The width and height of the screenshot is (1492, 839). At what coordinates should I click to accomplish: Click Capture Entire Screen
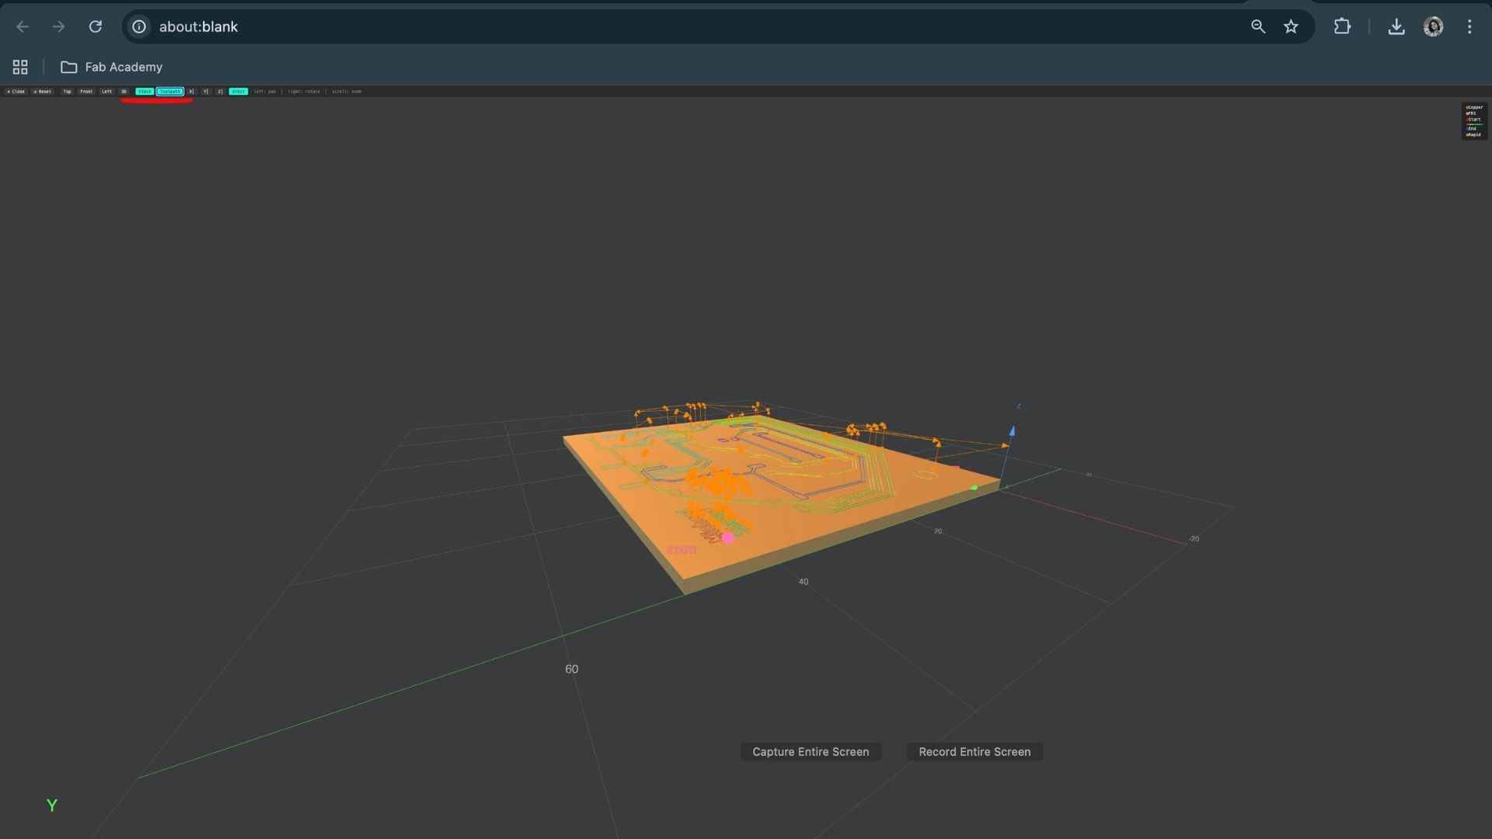[x=810, y=751]
